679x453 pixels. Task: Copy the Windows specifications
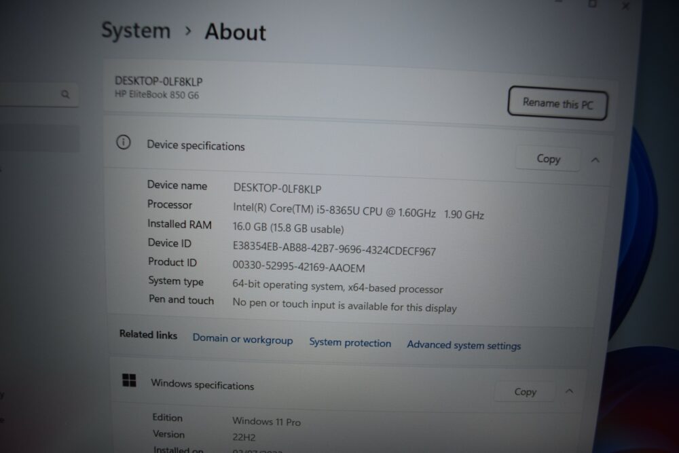pos(525,391)
